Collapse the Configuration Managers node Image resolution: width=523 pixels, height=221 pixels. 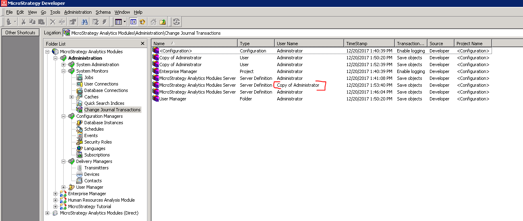[64, 116]
